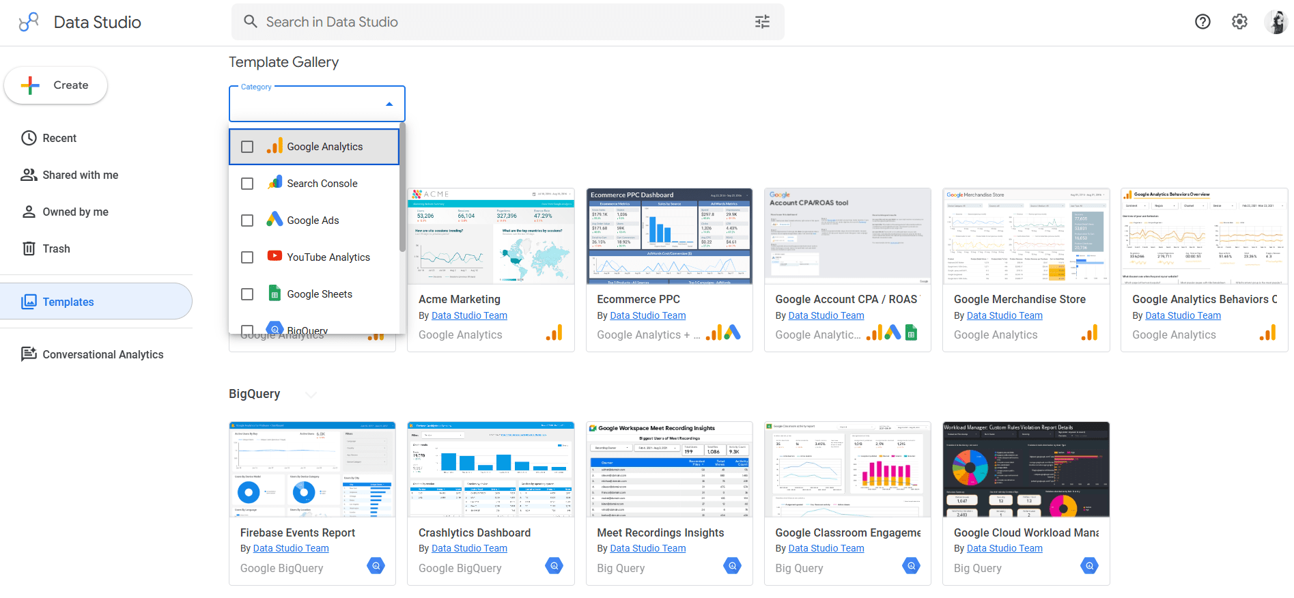1294x598 pixels.
Task: Collapse the BigQuery section chevron
Action: [311, 395]
